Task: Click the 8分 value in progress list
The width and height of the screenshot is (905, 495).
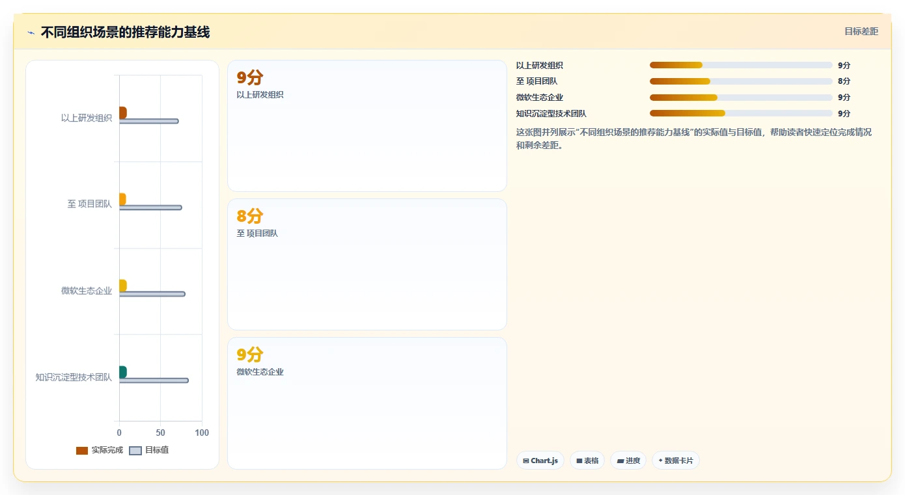Action: 844,81
